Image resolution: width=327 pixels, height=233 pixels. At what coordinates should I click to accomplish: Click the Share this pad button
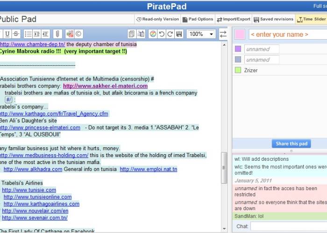point(291,144)
